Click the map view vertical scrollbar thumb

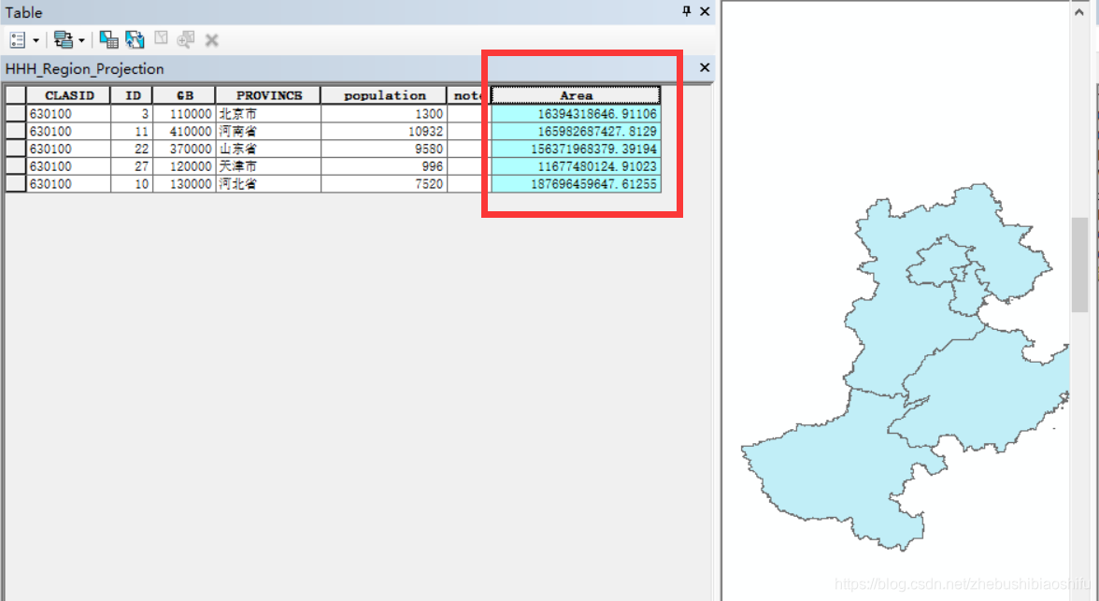(1079, 265)
